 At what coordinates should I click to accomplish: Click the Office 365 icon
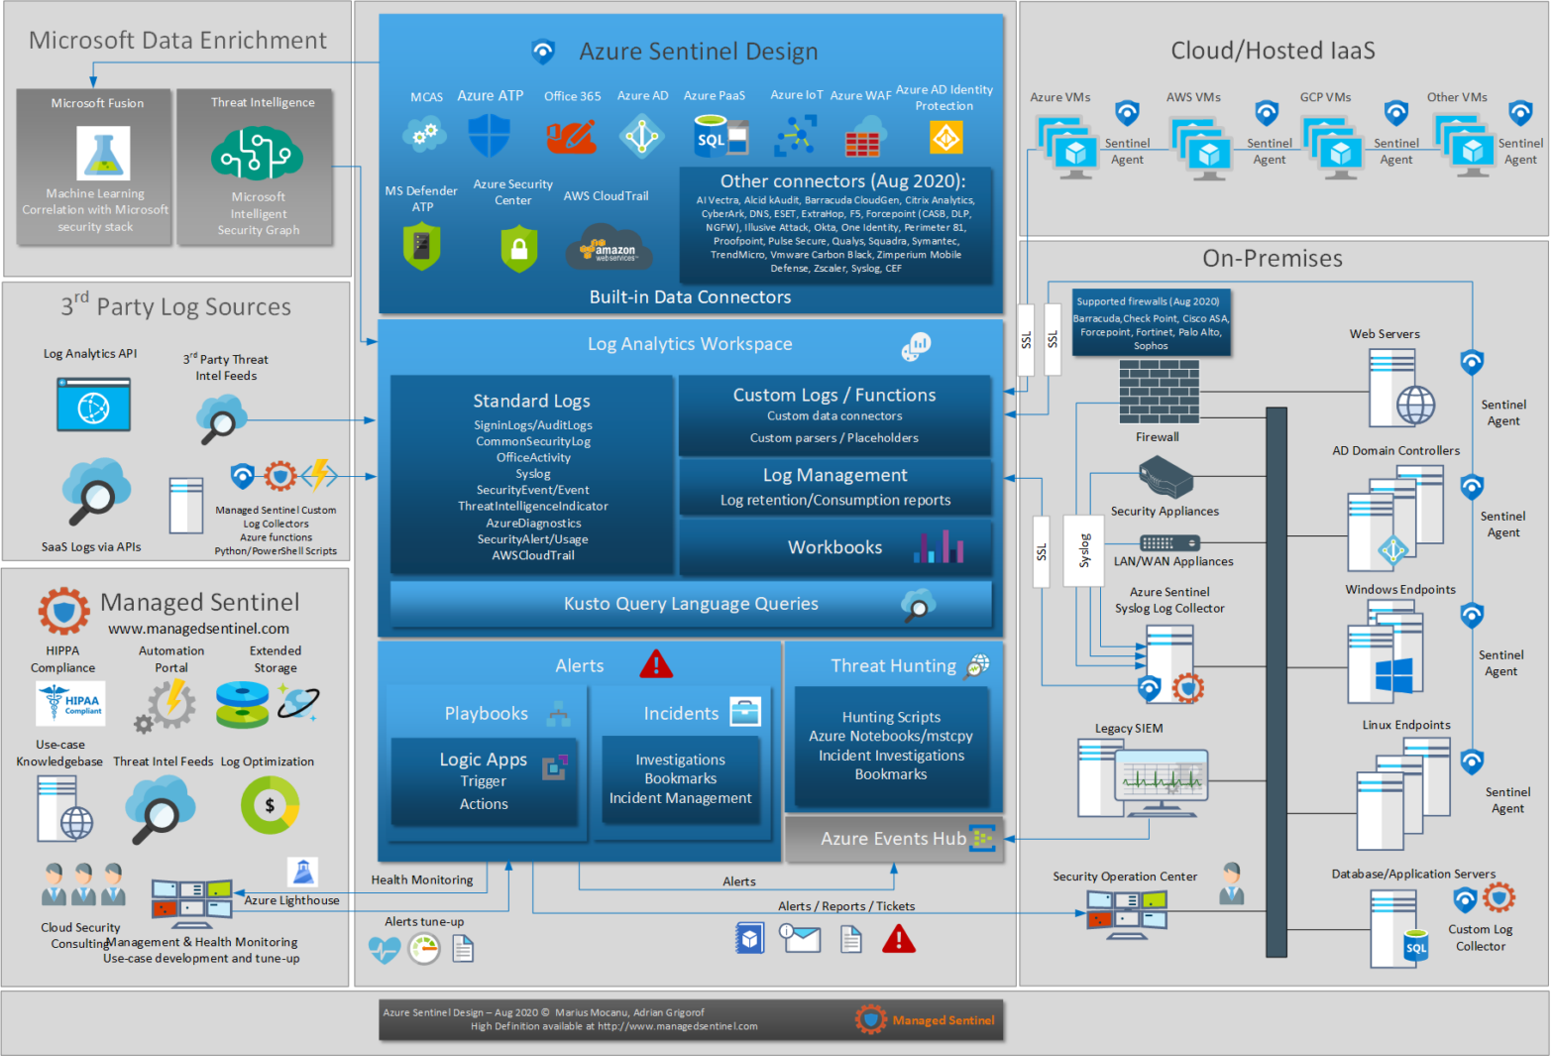(x=571, y=136)
